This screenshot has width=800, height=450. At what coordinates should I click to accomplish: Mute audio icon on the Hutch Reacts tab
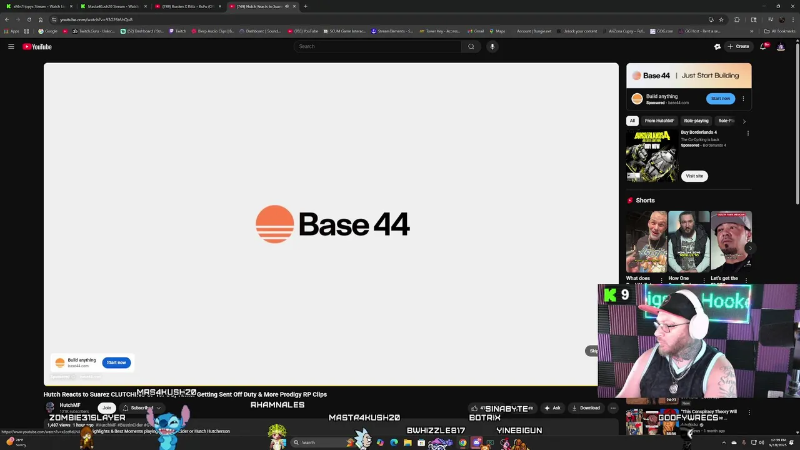[287, 6]
